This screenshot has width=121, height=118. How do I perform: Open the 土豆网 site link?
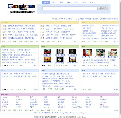pyautogui.click(x=18, y=107)
